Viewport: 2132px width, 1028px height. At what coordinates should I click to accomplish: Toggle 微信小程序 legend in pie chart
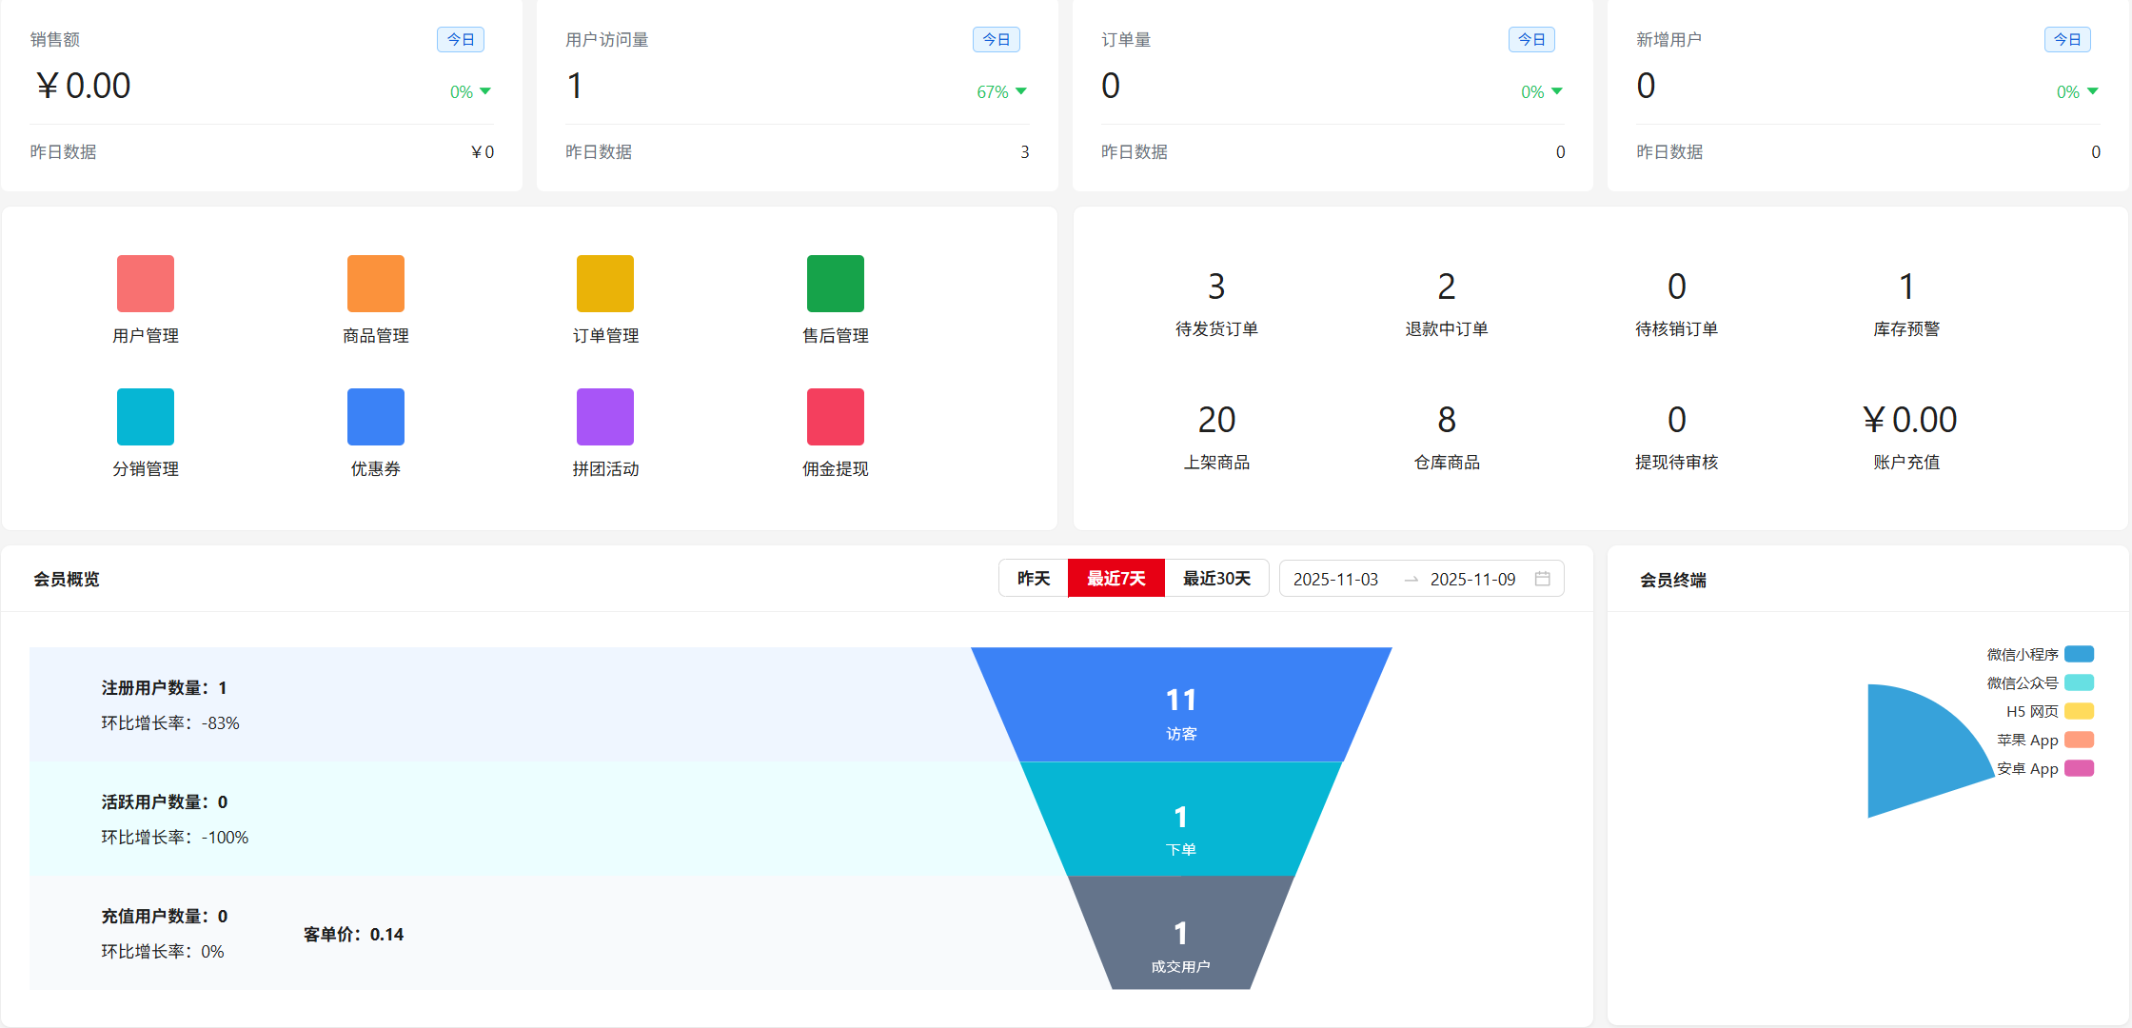(2079, 654)
